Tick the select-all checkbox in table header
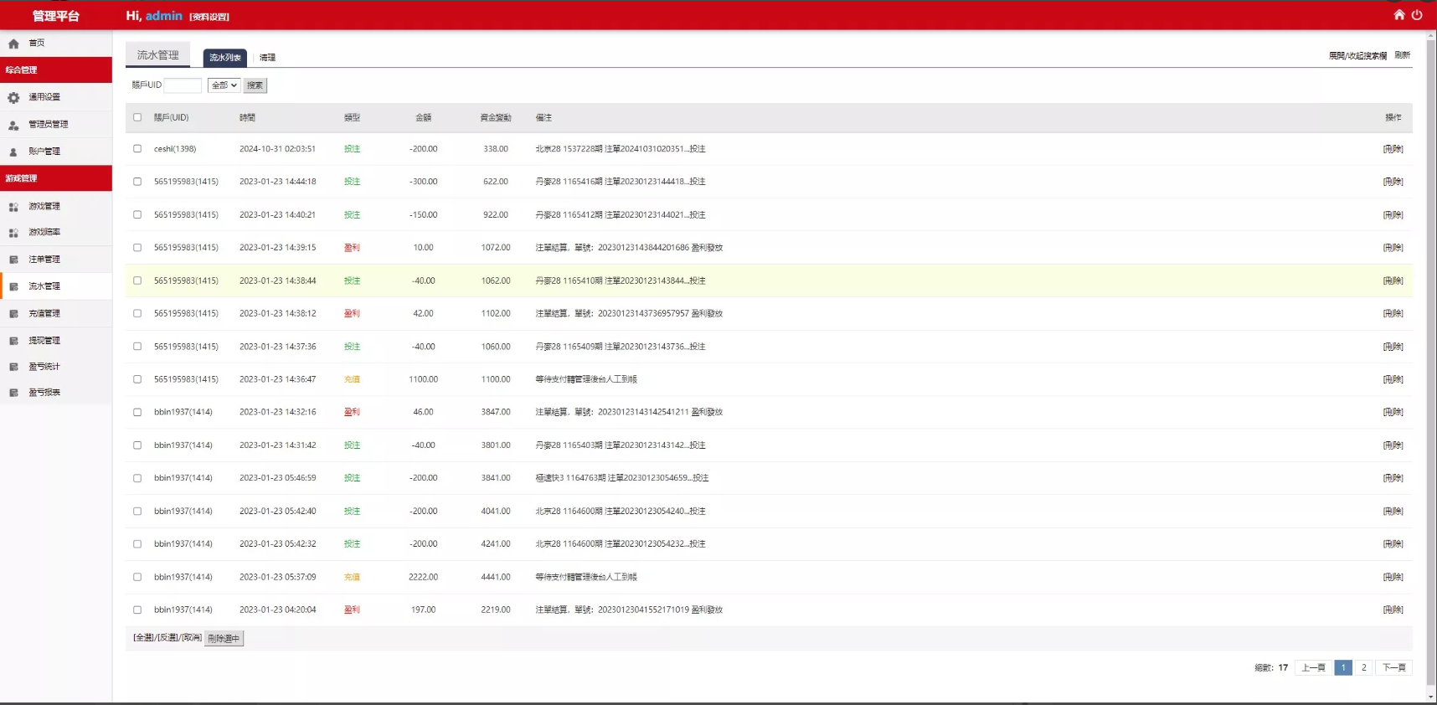 [x=137, y=117]
